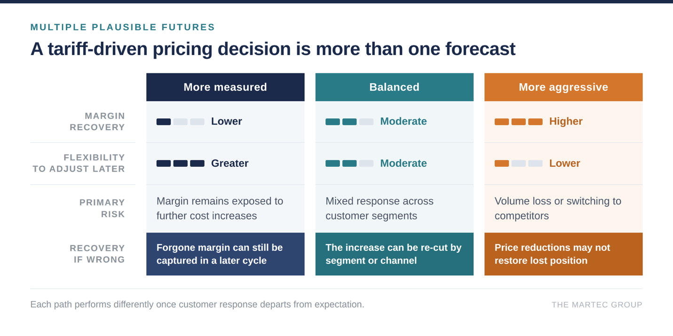Click The Martec Group footer text
The width and height of the screenshot is (673, 336).
[x=597, y=305]
